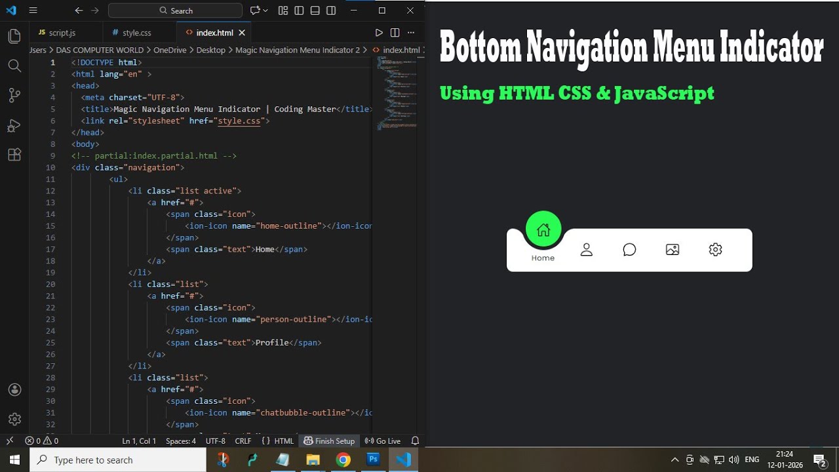Open the Extensions view

(x=14, y=155)
